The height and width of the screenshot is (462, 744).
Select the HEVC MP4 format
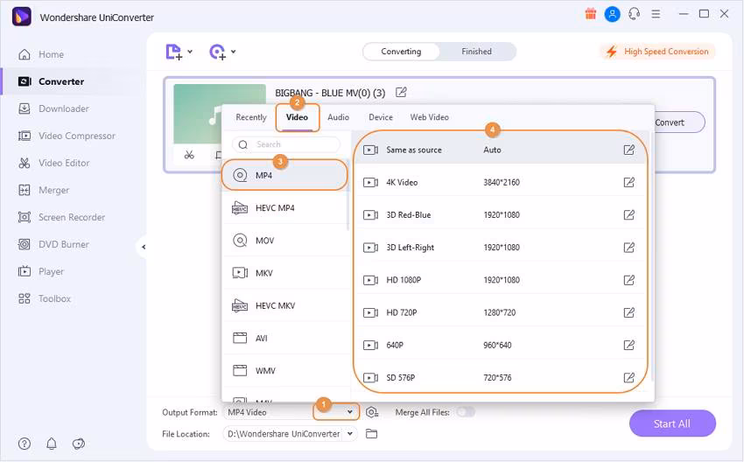tap(284, 207)
